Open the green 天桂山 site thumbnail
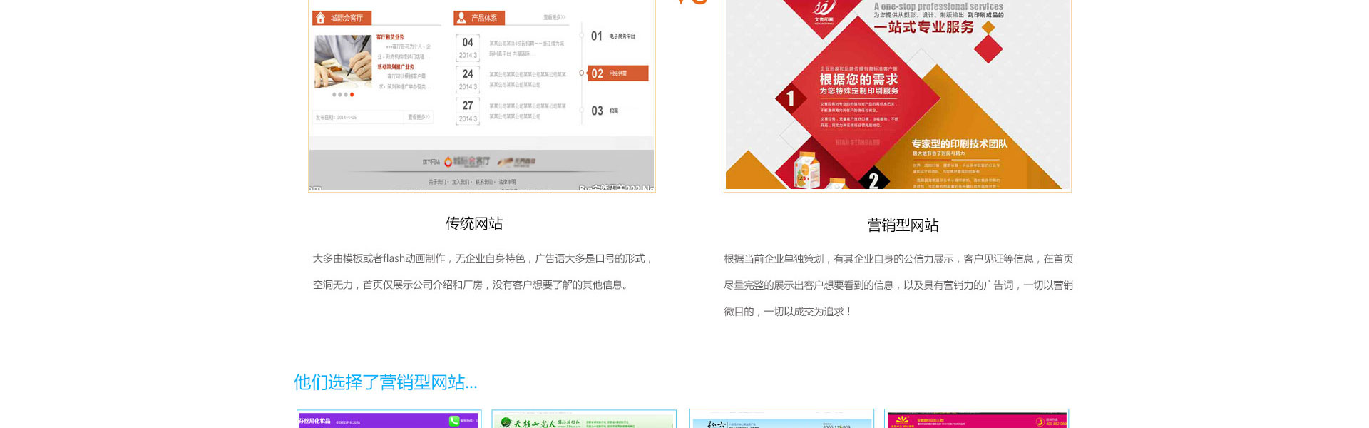 pos(584,420)
